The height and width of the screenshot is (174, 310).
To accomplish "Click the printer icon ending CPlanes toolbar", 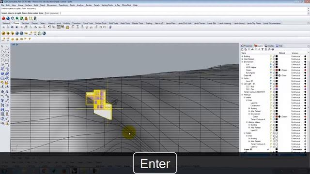I will coord(110,27).
